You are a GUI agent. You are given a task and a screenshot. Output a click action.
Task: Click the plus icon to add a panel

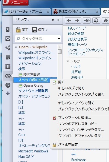point(8,93)
